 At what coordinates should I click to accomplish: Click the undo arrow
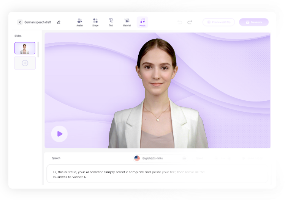click(x=180, y=22)
